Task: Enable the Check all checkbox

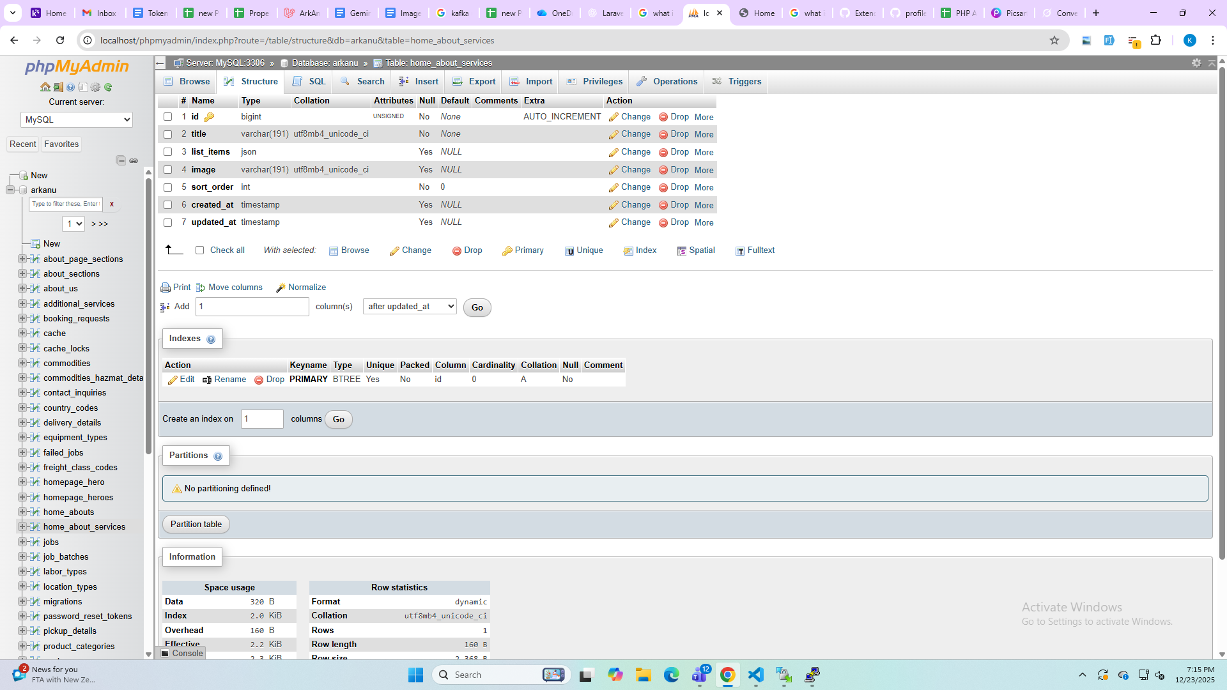Action: pyautogui.click(x=200, y=250)
